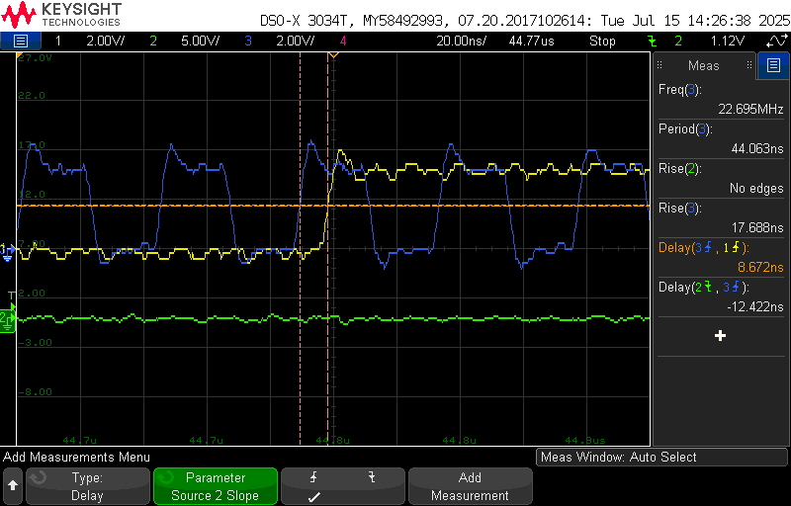Click the 8.672ns delay value
791x506 pixels.
(760, 267)
